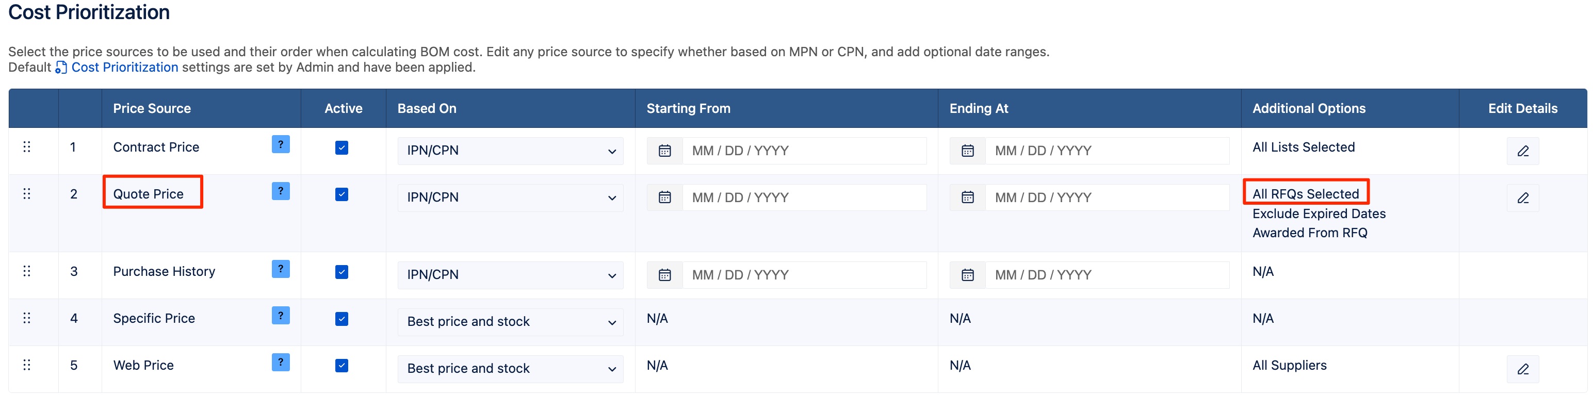Show help for Web Price

pyautogui.click(x=281, y=362)
